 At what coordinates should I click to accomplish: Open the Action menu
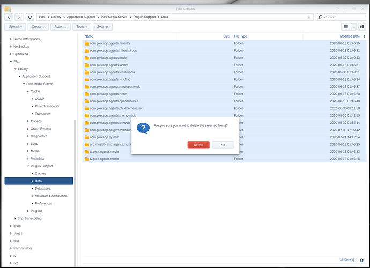click(61, 27)
